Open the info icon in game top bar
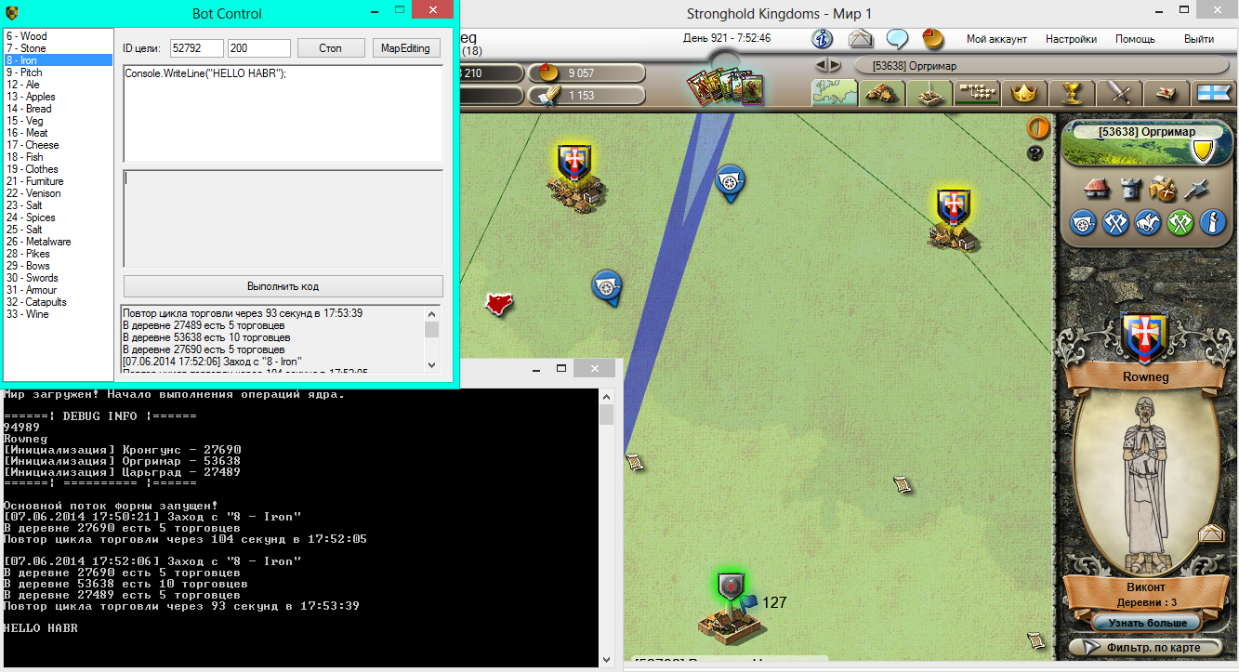The height and width of the screenshot is (672, 1239). 822,39
